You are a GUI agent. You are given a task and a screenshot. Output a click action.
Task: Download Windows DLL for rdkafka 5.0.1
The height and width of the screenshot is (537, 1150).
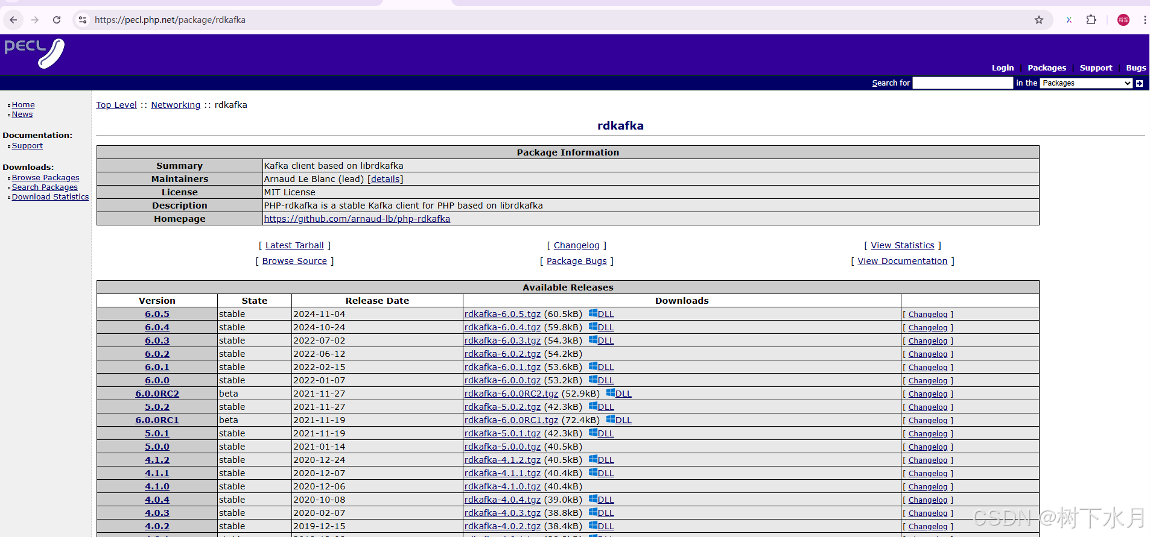tap(601, 433)
